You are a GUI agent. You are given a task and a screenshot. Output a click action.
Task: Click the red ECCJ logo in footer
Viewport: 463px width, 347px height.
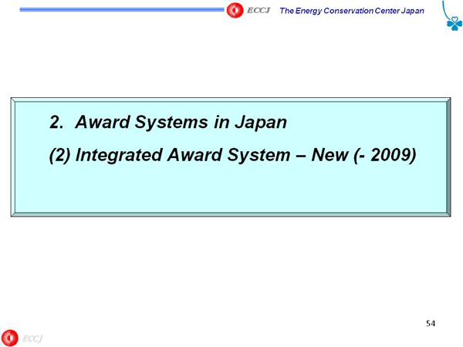coord(9,339)
